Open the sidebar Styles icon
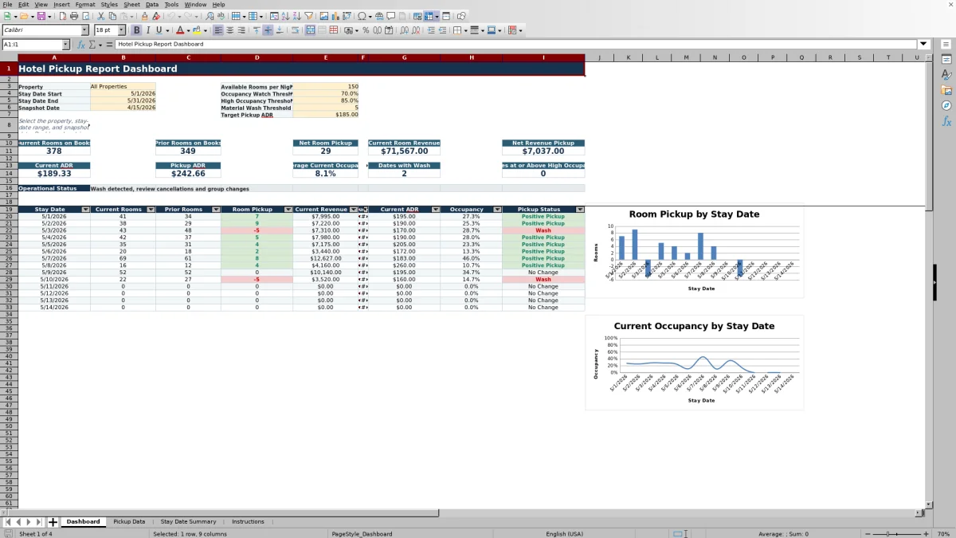Image resolution: width=956 pixels, height=538 pixels. pyautogui.click(x=946, y=74)
